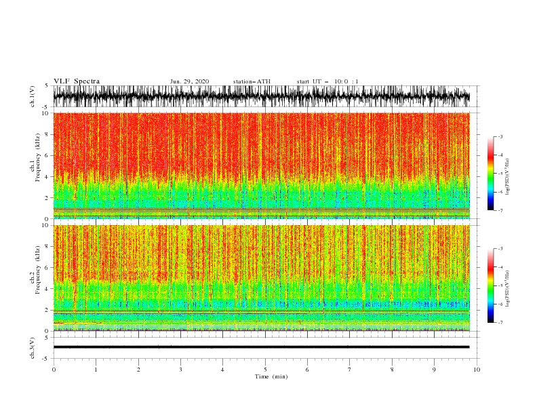537x415 pixels.
Task: Click time axis tick label '8'
Action: (x=392, y=370)
